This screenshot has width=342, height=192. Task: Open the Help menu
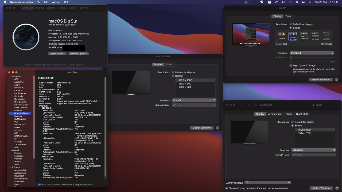coord(67,2)
